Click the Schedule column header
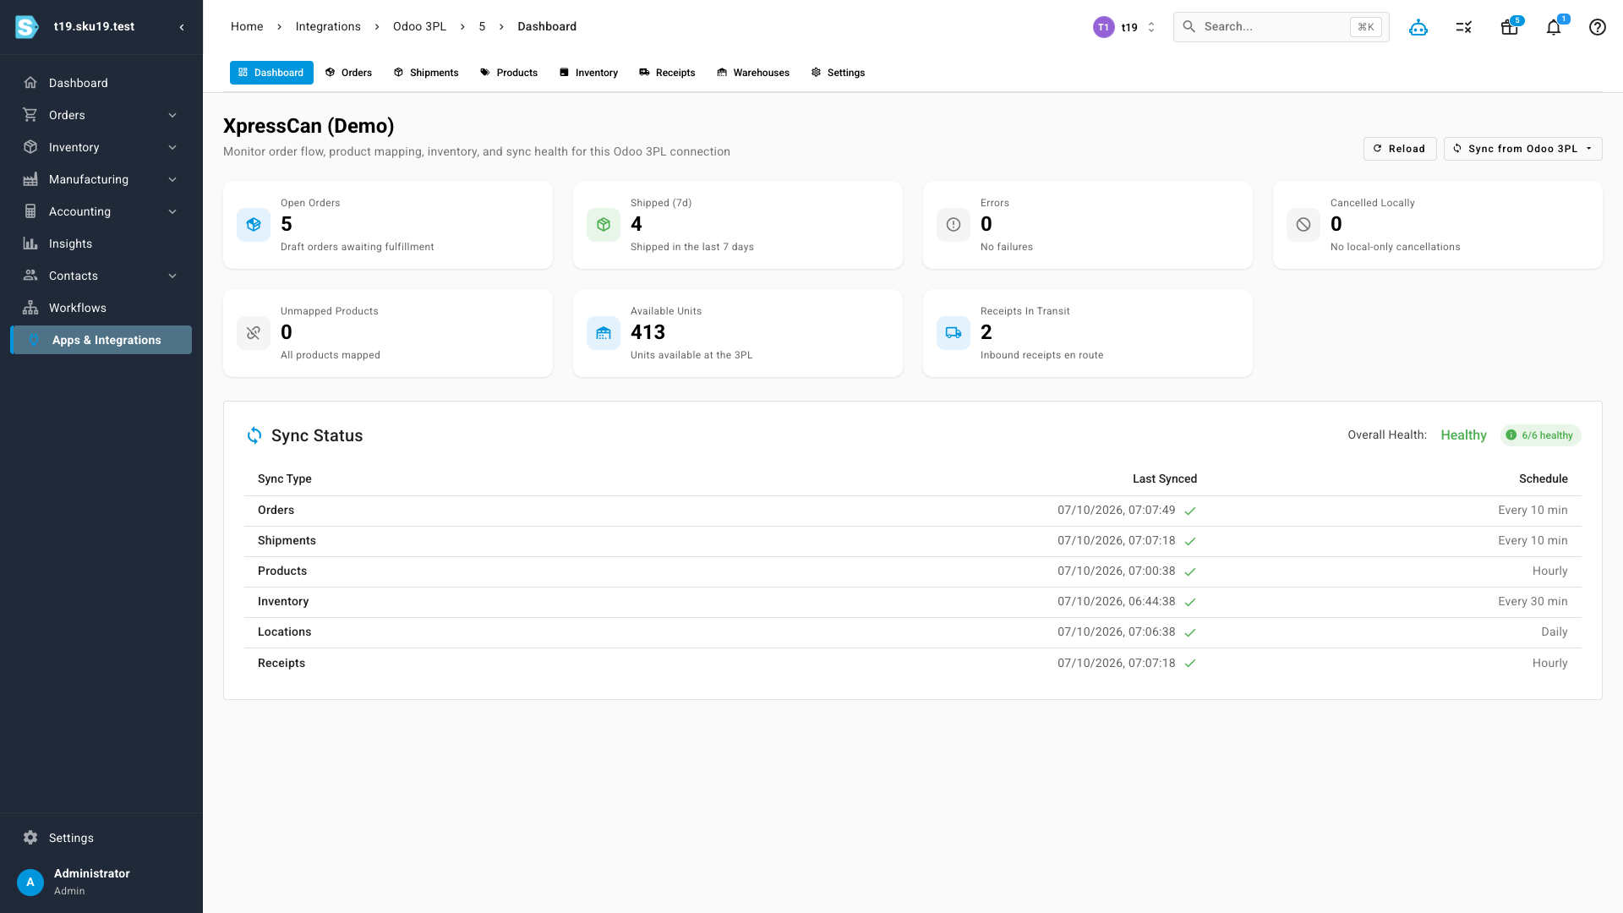 tap(1544, 478)
